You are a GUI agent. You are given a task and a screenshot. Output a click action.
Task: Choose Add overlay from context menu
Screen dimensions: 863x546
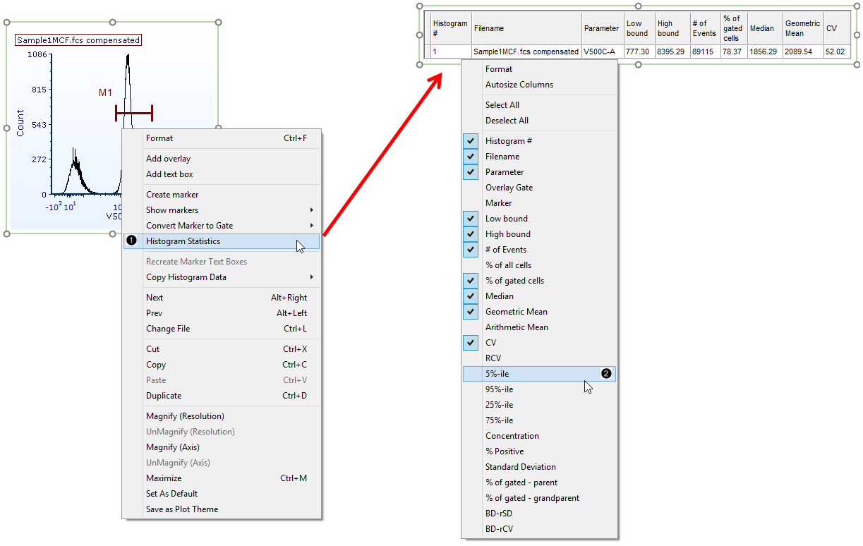click(x=168, y=159)
